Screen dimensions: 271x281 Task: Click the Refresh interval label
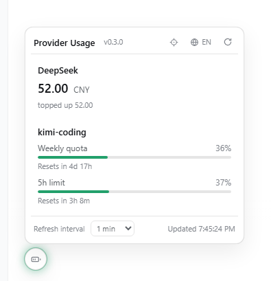tap(59, 229)
